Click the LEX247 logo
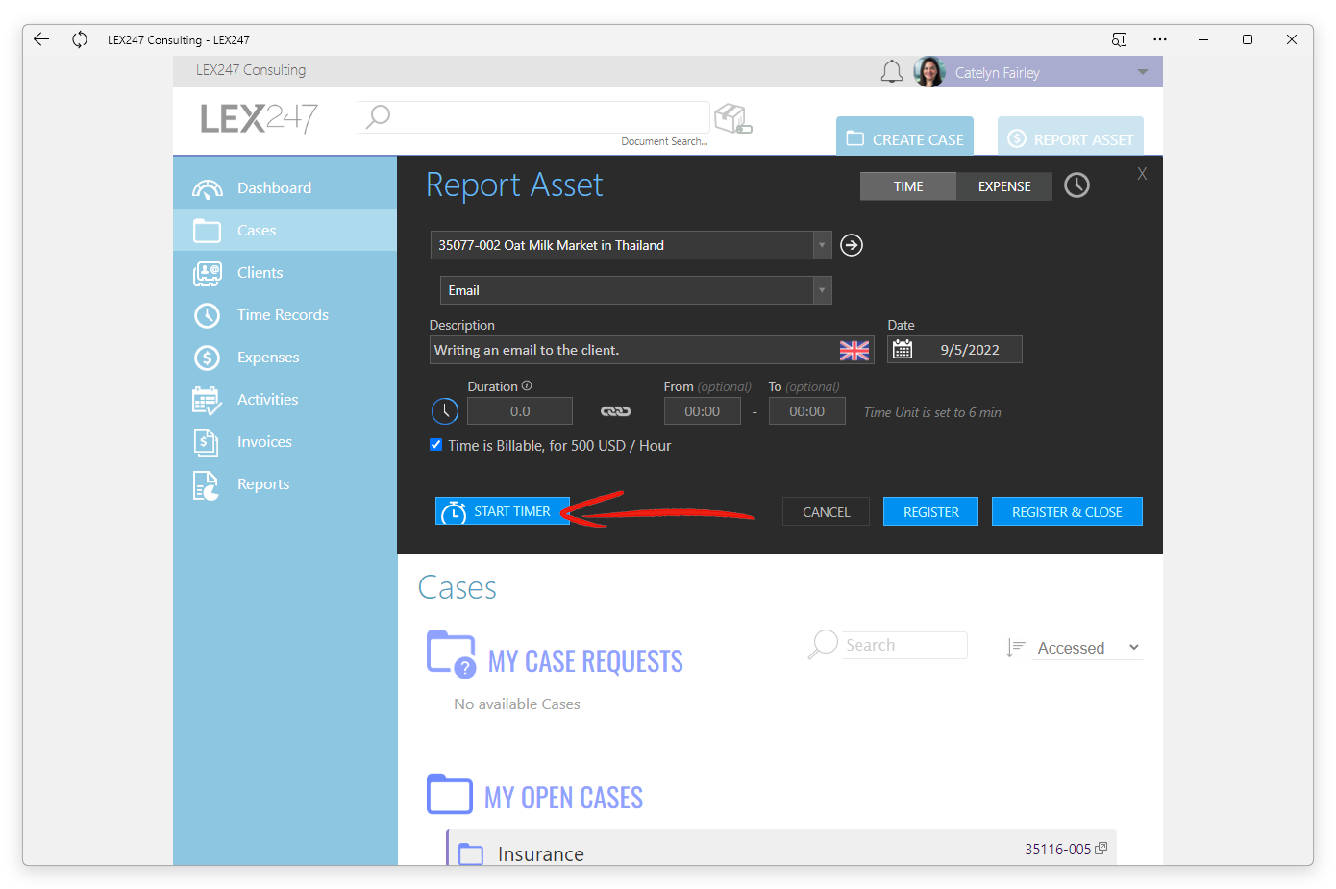 tap(259, 118)
